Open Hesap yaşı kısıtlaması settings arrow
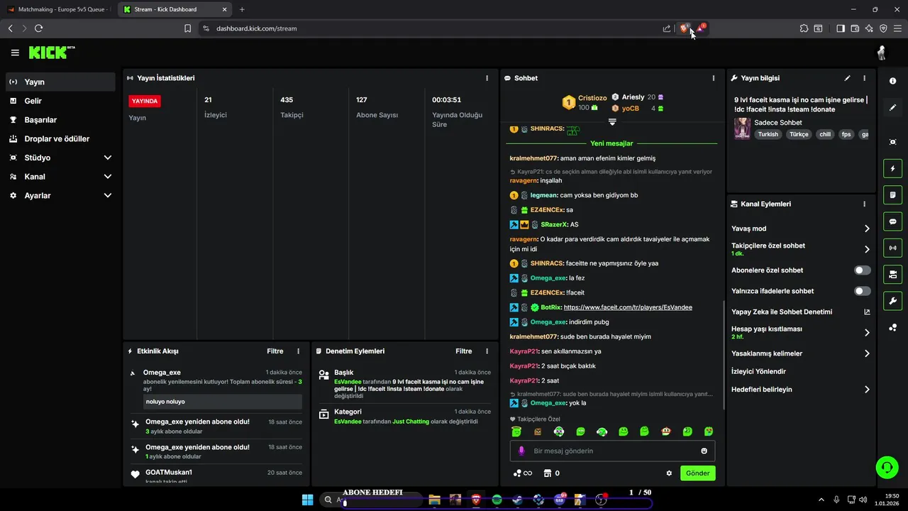 [867, 332]
